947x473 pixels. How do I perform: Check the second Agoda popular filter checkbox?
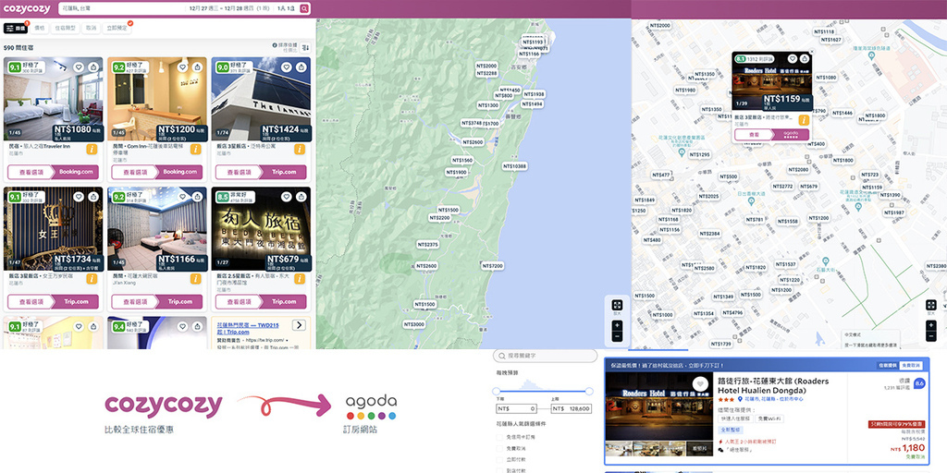coord(498,448)
